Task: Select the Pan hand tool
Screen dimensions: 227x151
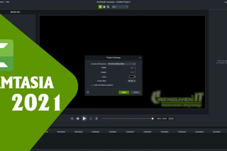Action: [x=104, y=7]
